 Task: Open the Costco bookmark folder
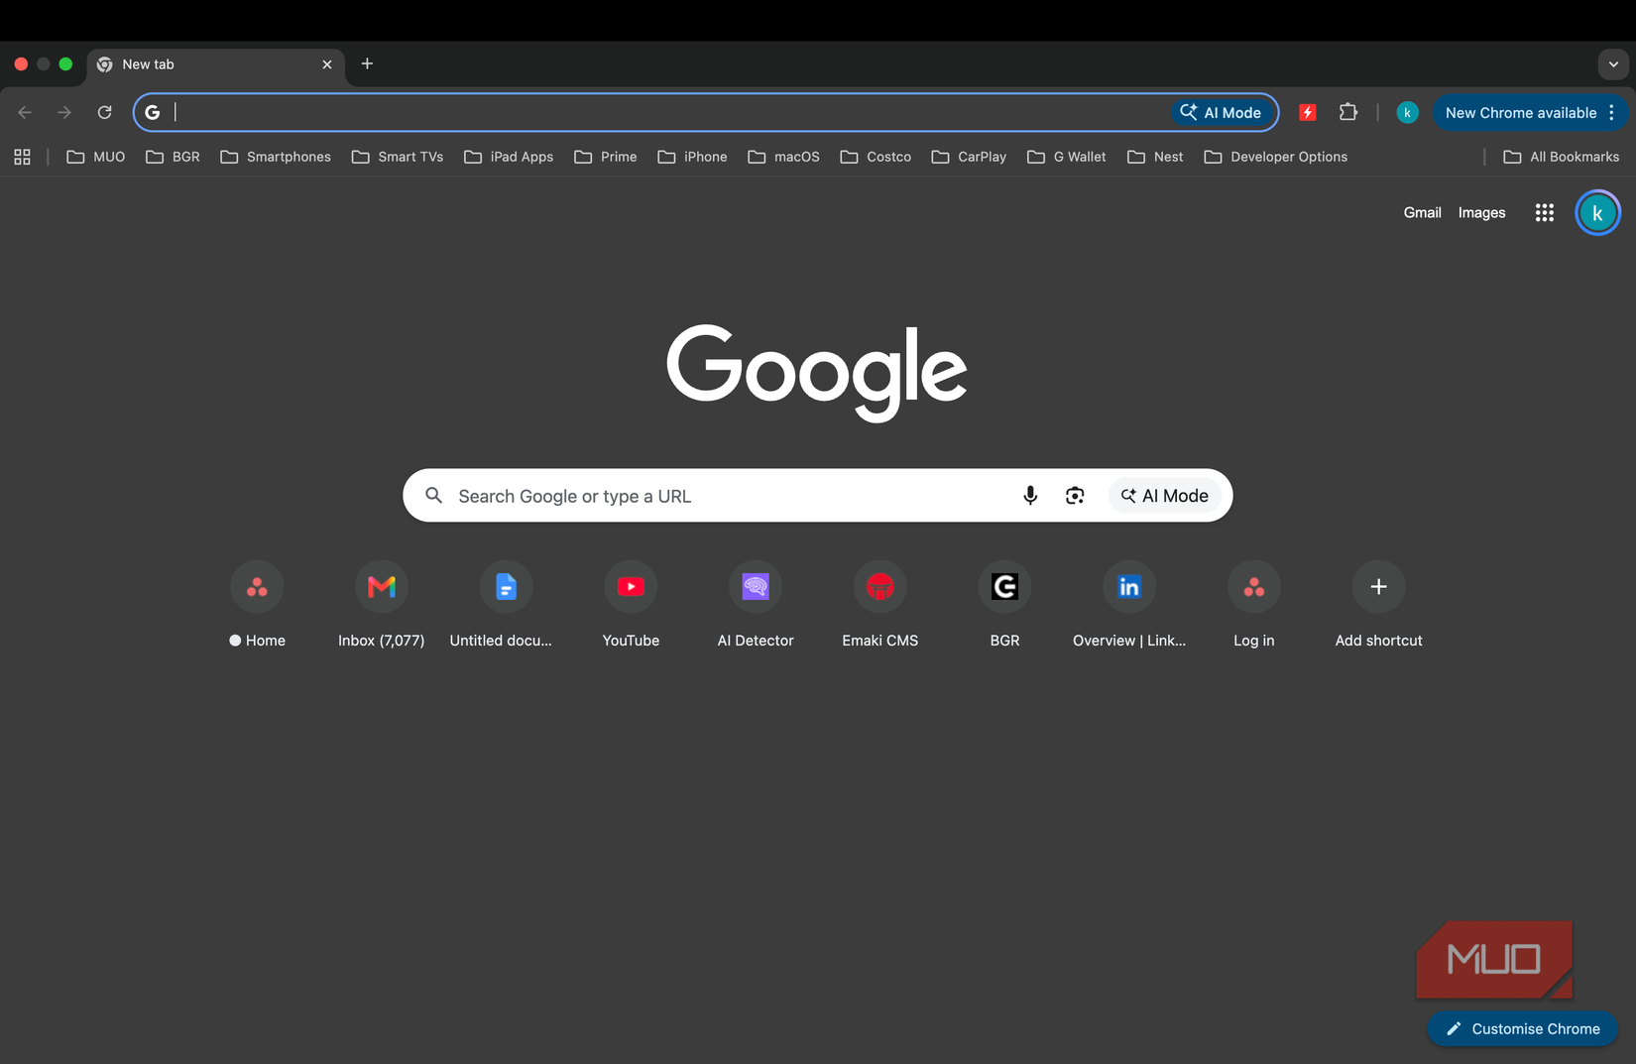876,157
